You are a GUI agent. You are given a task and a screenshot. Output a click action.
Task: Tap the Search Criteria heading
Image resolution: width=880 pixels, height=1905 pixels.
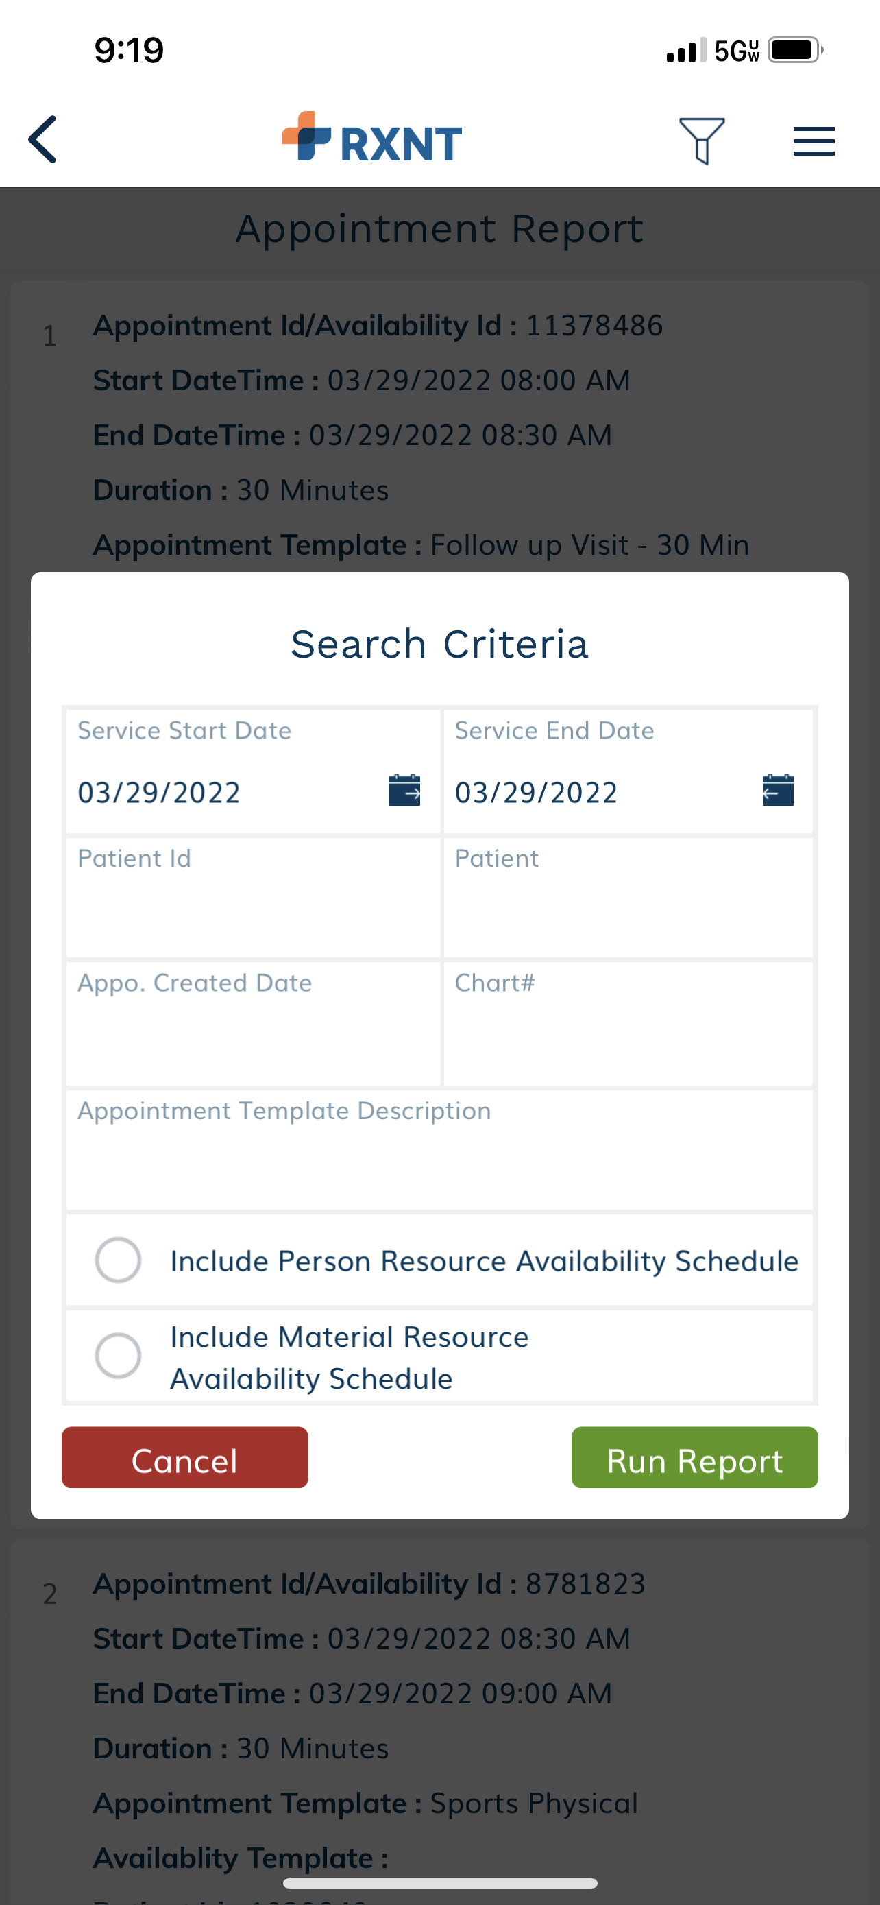[x=439, y=644]
